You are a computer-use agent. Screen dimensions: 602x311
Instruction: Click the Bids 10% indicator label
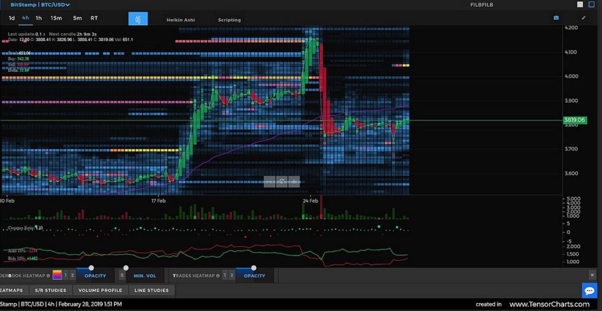coord(23,258)
